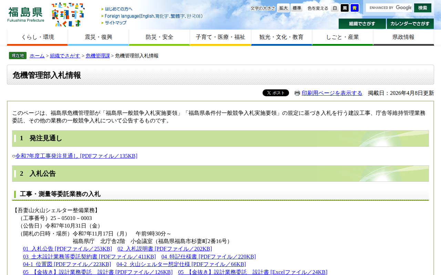The width and height of the screenshot is (441, 275).
Task: Click the Google search input field
Action: [x=389, y=8]
